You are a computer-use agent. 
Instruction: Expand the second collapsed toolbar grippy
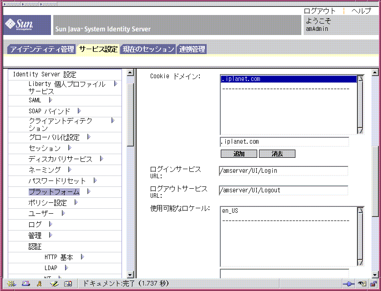pos(30,4)
